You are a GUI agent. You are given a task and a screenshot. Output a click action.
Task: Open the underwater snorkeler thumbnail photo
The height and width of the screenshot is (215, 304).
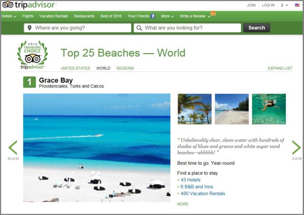point(269,109)
